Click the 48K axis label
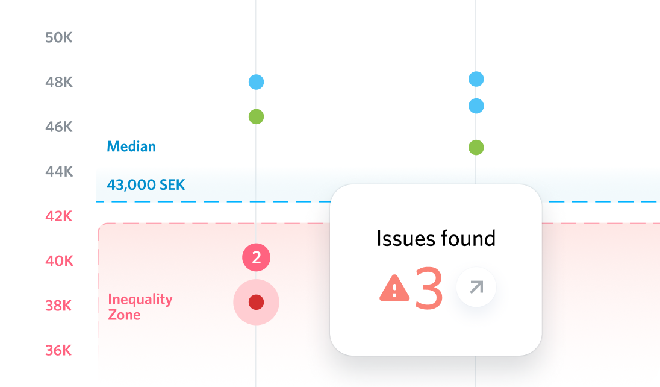Image resolution: width=660 pixels, height=387 pixels. (59, 82)
